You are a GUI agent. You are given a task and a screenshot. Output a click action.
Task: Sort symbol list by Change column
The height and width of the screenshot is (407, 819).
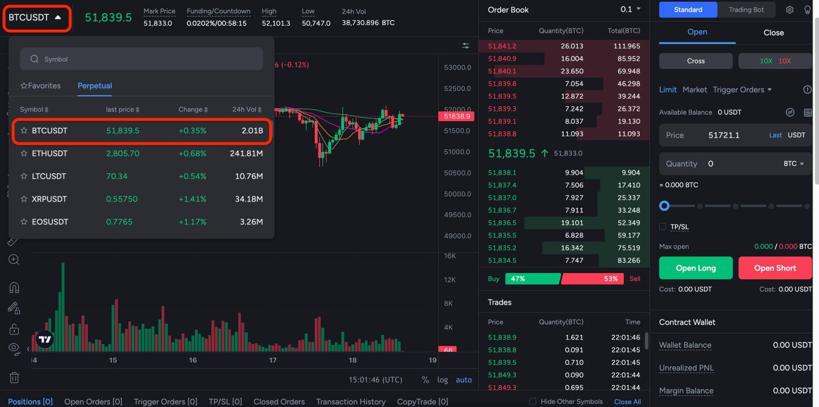click(193, 109)
